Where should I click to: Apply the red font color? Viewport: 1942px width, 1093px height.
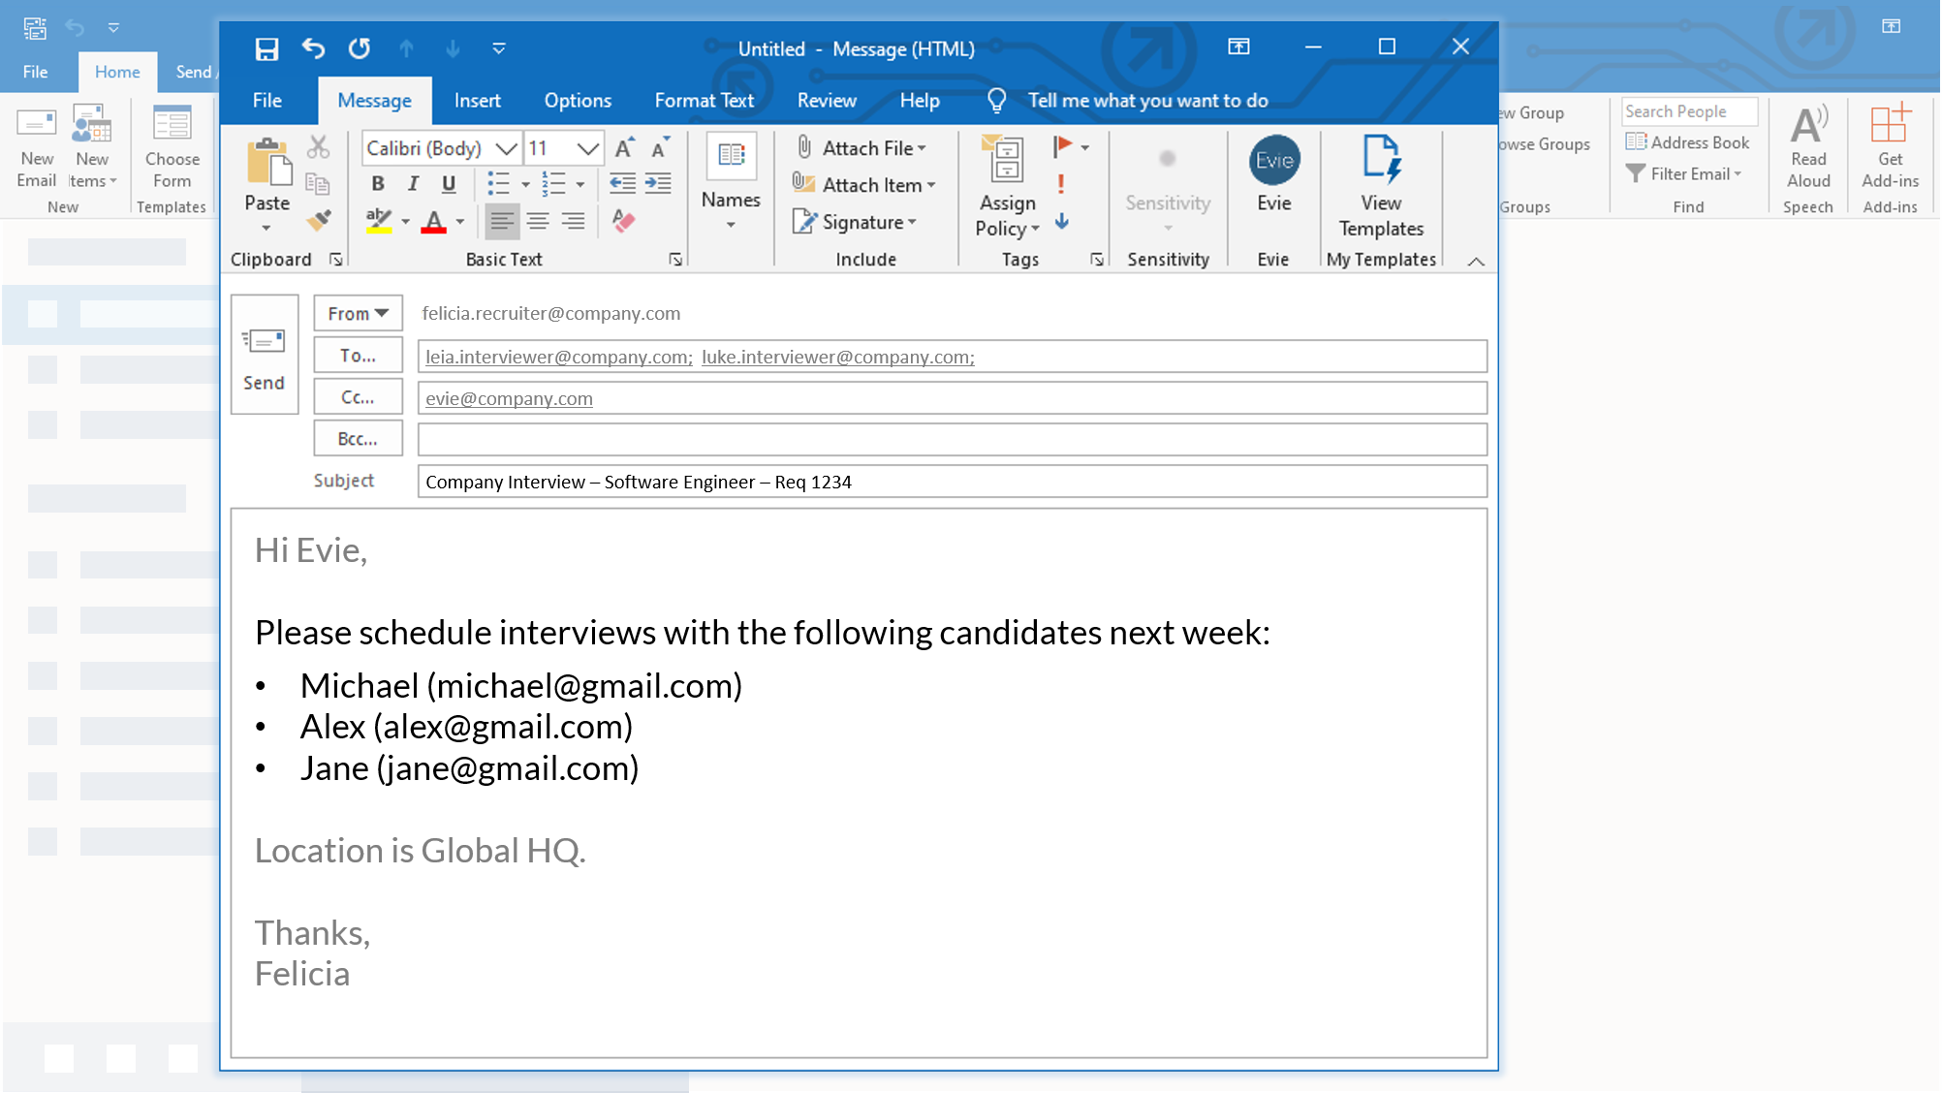(x=434, y=222)
